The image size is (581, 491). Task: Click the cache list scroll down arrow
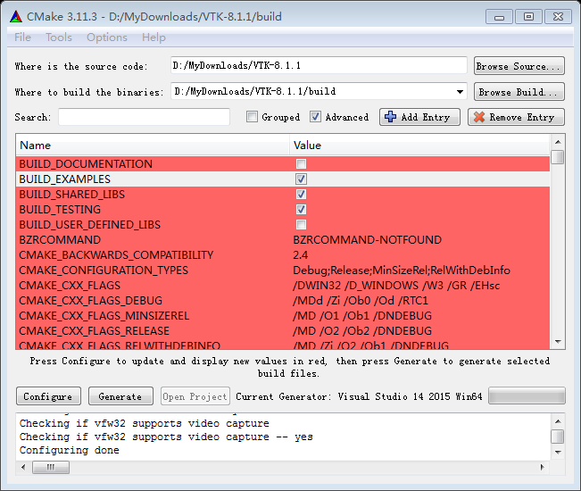(x=558, y=342)
